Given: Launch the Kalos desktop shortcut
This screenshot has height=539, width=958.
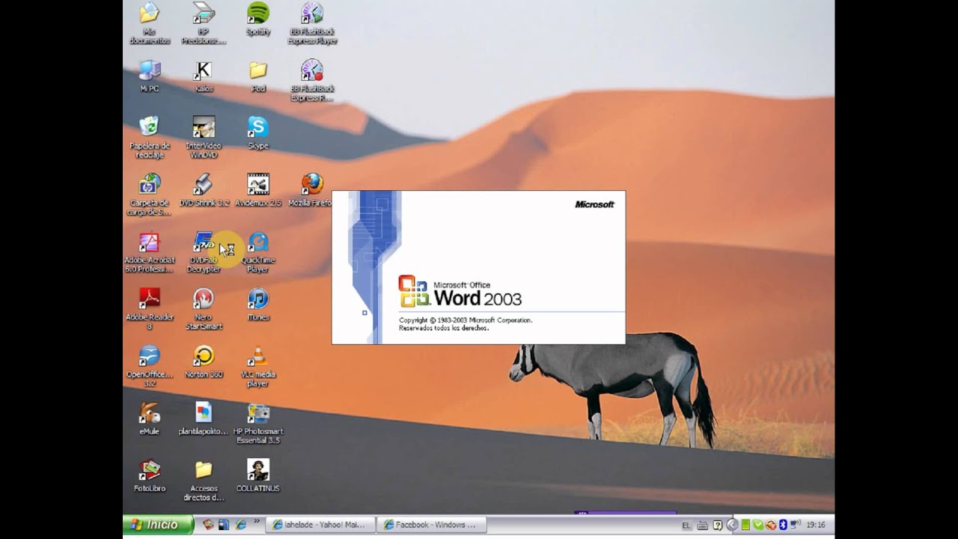Looking at the screenshot, I should point(204,76).
